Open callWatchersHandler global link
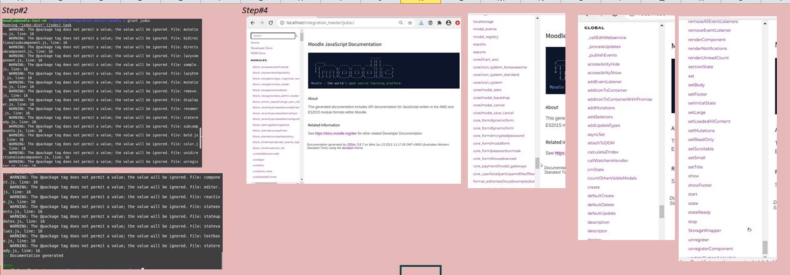The width and height of the screenshot is (790, 275). (608, 160)
